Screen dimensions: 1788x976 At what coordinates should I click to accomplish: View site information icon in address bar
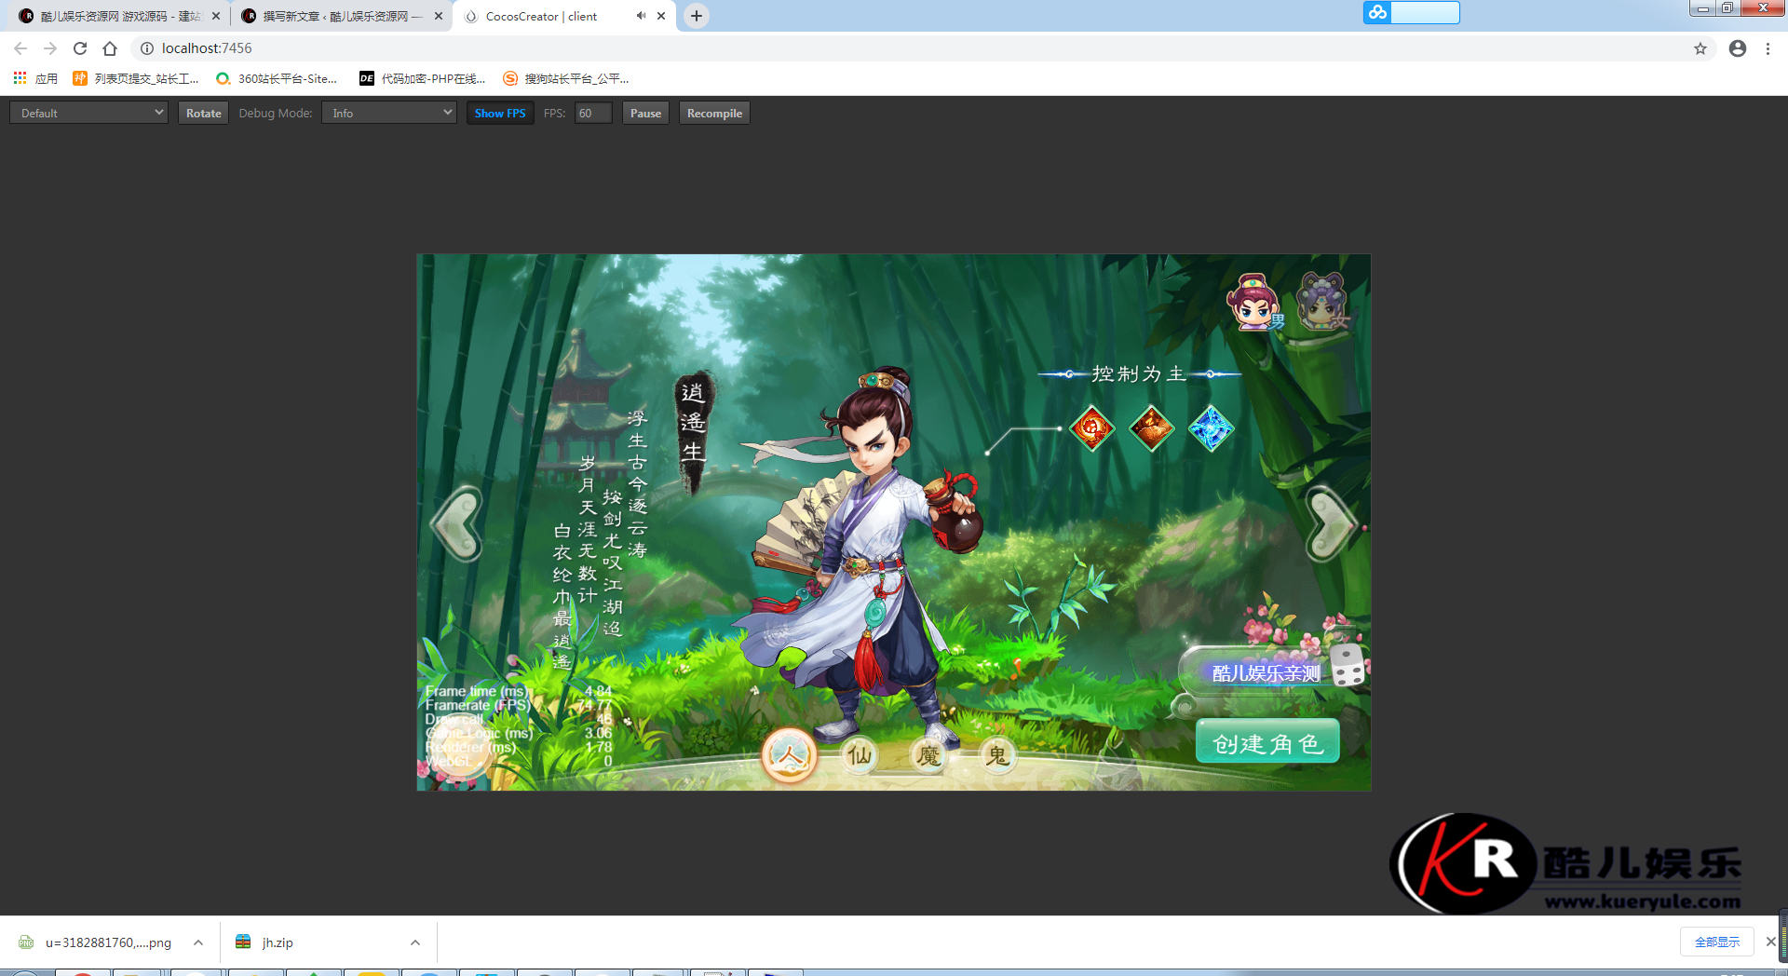tap(146, 48)
